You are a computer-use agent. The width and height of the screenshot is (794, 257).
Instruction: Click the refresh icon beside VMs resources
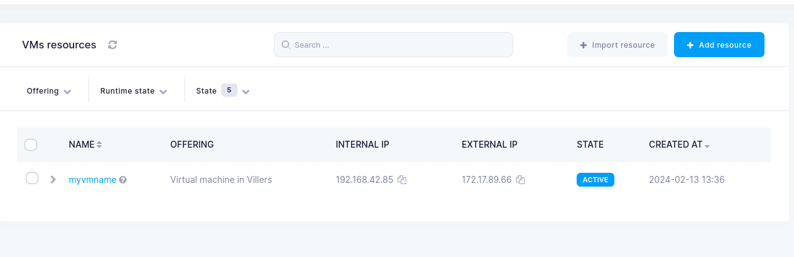pos(112,45)
